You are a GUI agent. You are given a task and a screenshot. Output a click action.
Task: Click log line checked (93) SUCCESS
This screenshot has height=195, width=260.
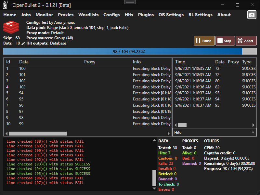coord(48,164)
